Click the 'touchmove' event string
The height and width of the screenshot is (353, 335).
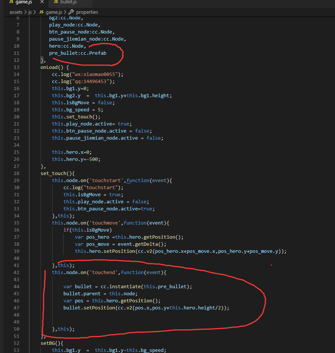click(108, 223)
